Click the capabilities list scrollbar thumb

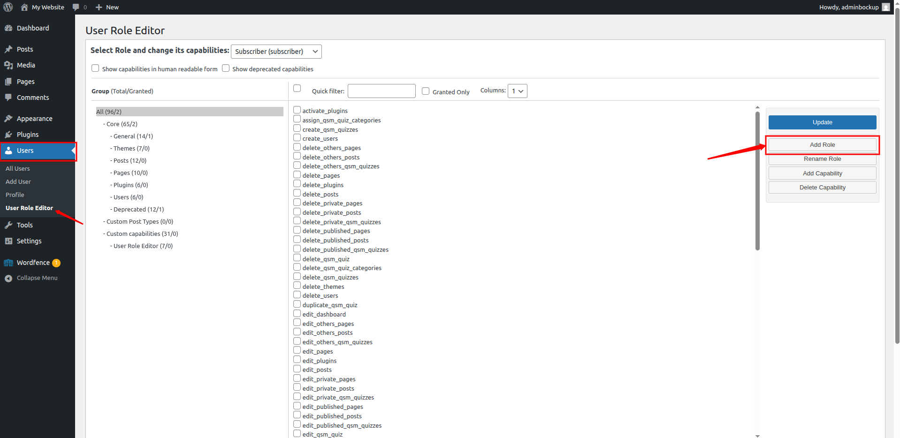(757, 181)
